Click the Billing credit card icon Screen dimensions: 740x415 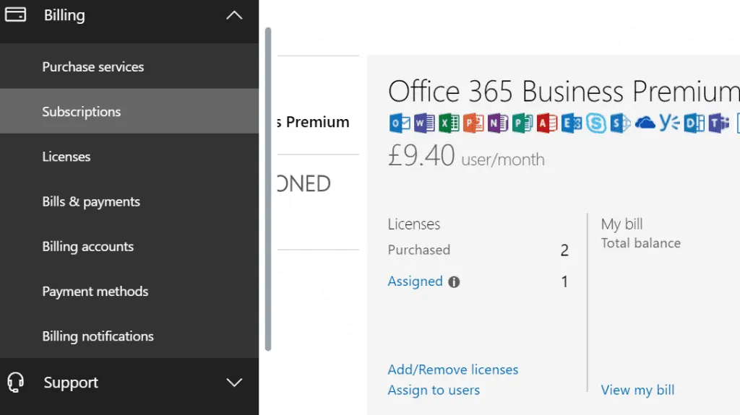click(16, 14)
